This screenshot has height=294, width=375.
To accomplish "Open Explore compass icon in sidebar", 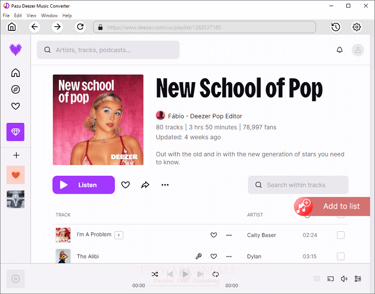I will pos(15,90).
